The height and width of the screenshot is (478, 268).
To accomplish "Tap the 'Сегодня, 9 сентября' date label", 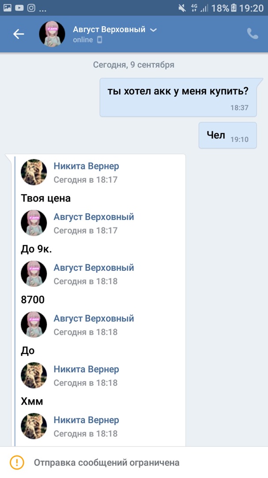I will (134, 65).
